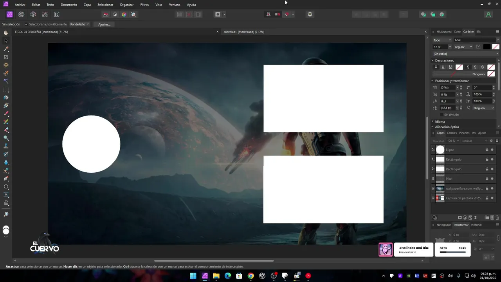Select the View (hand) tool
Image resolution: width=501 pixels, height=282 pixels.
(x=6, y=33)
